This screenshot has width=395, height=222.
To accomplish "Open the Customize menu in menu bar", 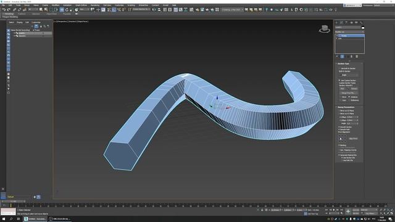I will click(119, 5).
